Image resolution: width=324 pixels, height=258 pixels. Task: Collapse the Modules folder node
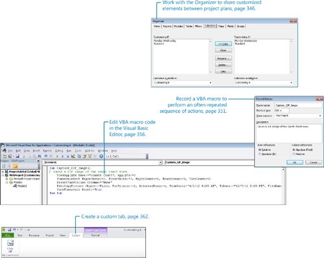(6, 182)
